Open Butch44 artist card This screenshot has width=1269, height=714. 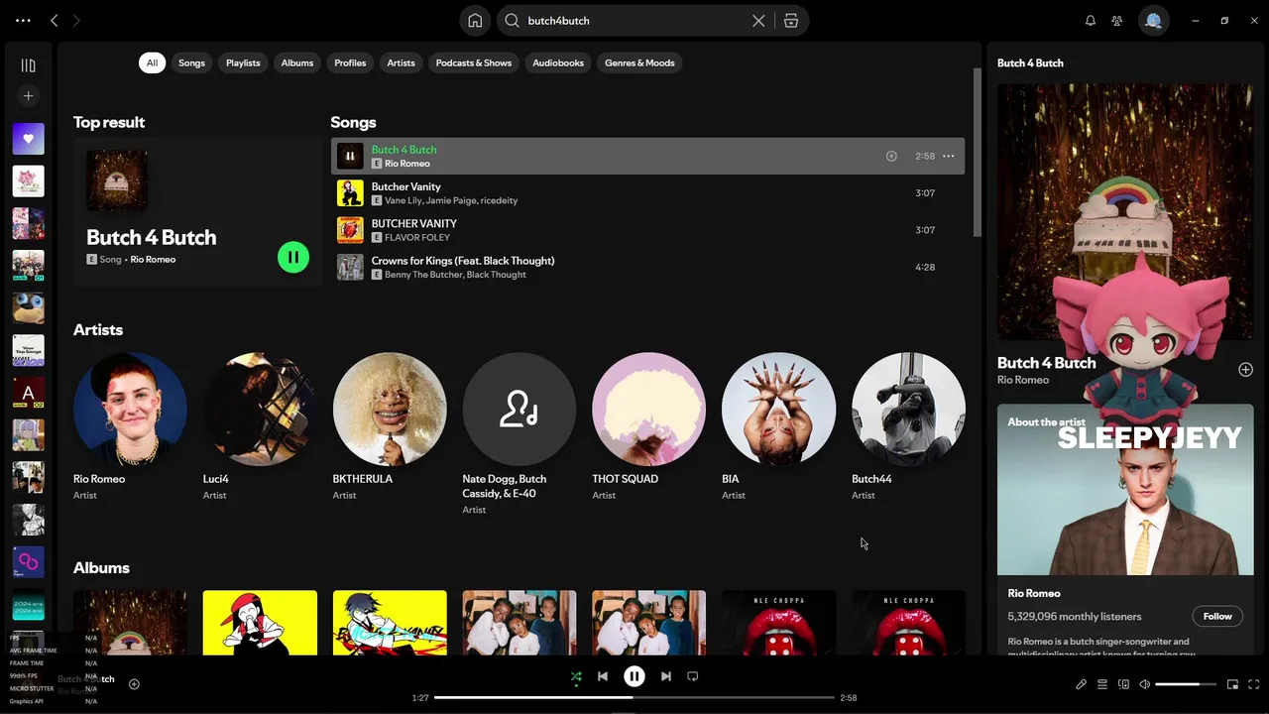pyautogui.click(x=908, y=428)
